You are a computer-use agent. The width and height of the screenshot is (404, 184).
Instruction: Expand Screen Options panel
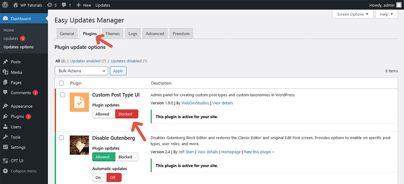pos(353,14)
